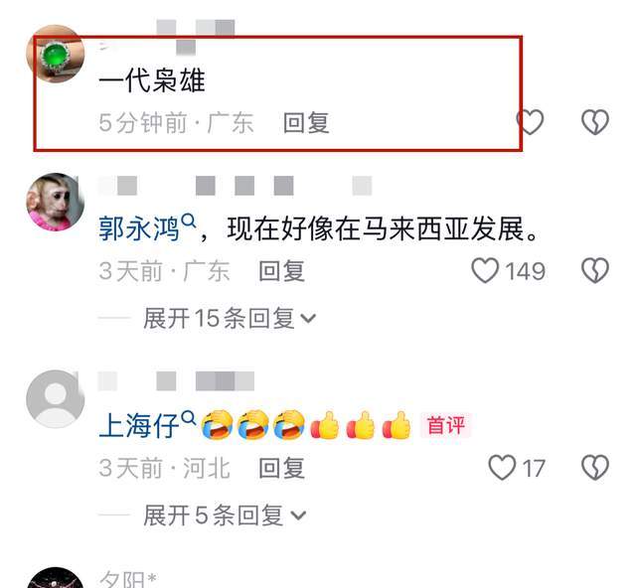
Task: Reply to the 一代枭雄 comment
Action: [306, 122]
